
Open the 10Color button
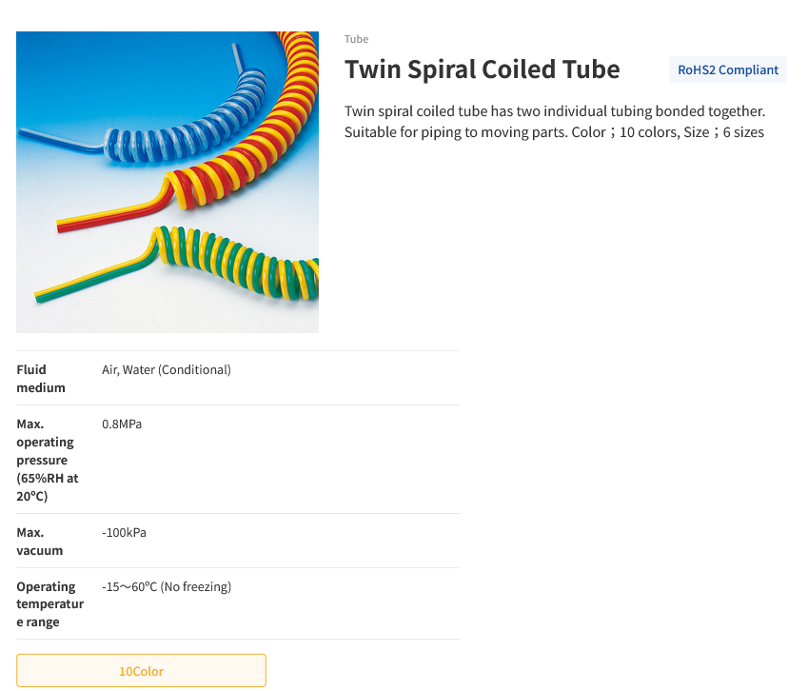(141, 670)
